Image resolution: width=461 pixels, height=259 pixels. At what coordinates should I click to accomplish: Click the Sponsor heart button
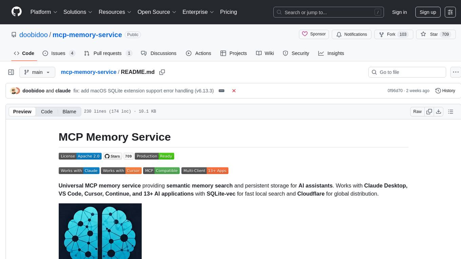(x=314, y=34)
